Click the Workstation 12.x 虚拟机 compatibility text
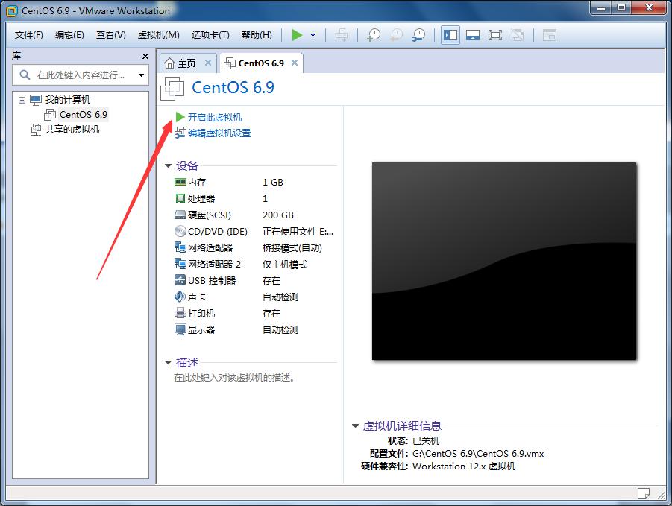The image size is (672, 506). point(464,467)
